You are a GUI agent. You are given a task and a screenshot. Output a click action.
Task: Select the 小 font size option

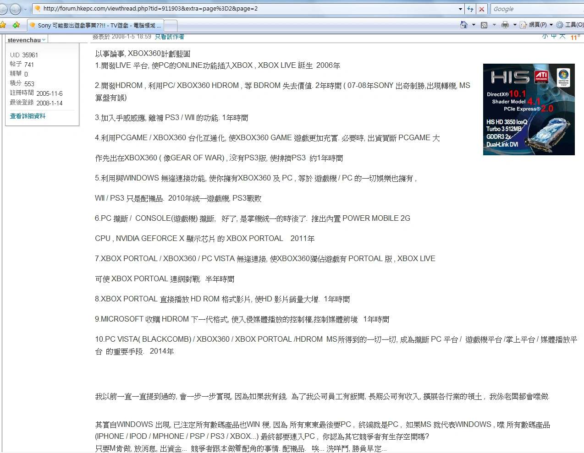[545, 36]
